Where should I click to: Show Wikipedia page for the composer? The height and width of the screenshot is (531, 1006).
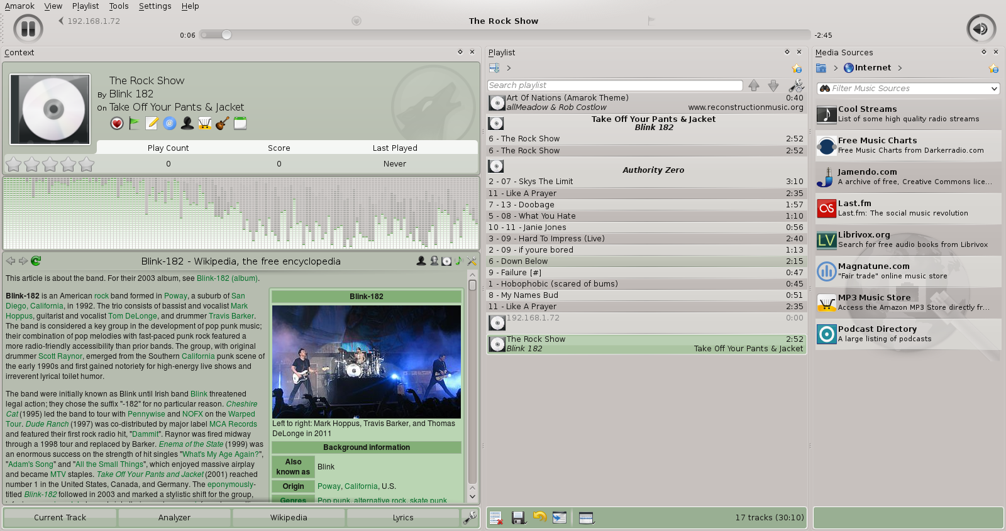tap(434, 261)
